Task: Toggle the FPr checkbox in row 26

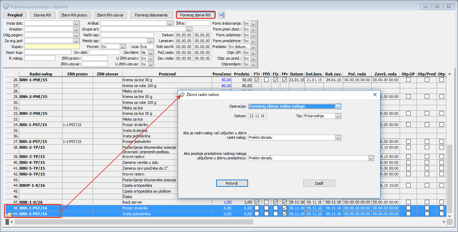Action: coord(284,80)
